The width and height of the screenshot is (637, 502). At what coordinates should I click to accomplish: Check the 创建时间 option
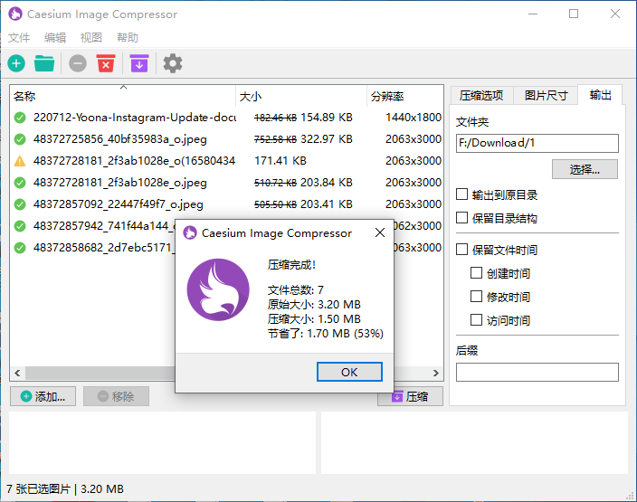pyautogui.click(x=476, y=272)
